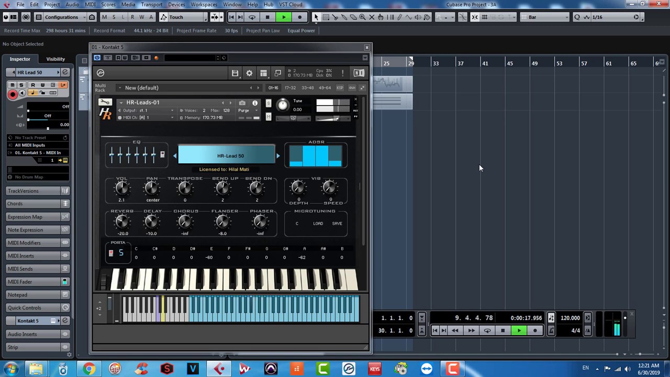Viewport: 670px width, 377px height.
Task: Click microtuning LOAD button
Action: [318, 224]
